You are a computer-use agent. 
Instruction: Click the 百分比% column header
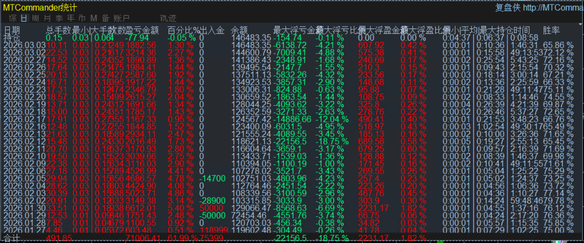point(184,30)
